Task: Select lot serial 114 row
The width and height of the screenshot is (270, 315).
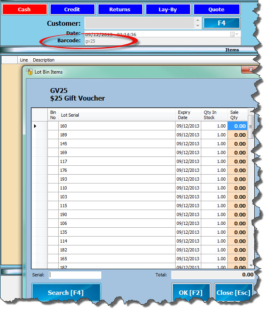Action: 139,241
